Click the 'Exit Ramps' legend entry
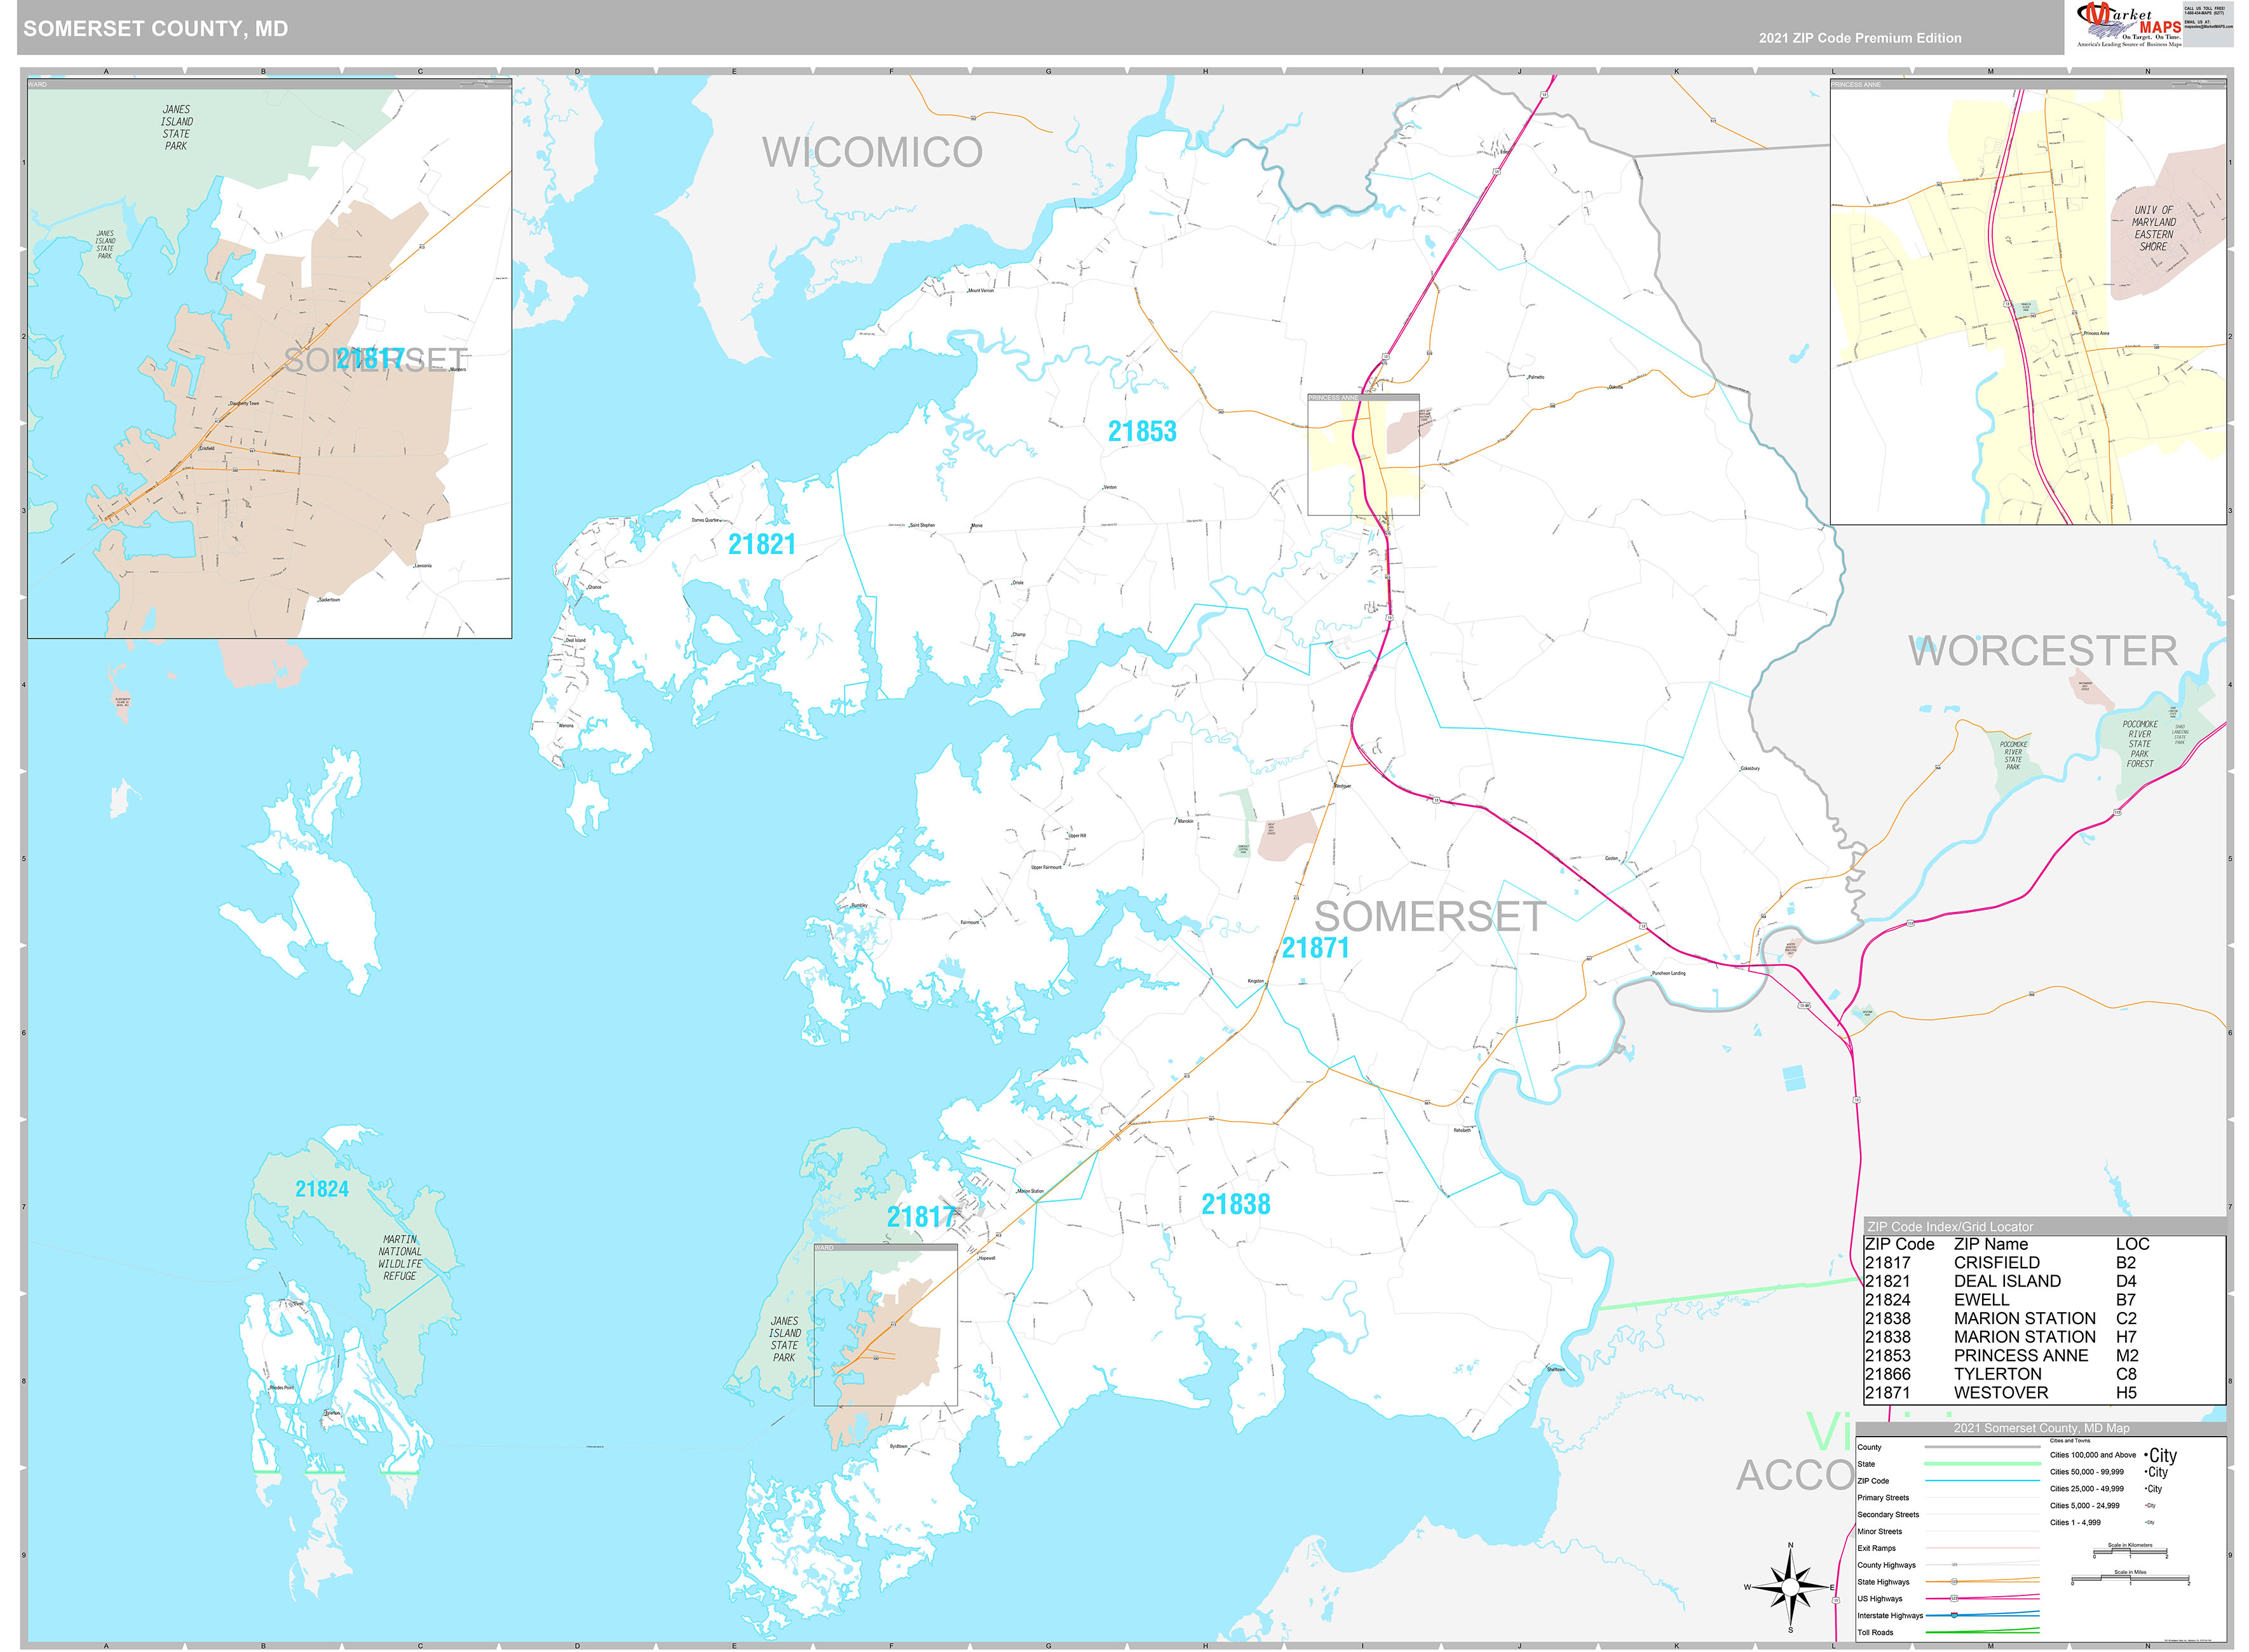 (x=1877, y=1548)
